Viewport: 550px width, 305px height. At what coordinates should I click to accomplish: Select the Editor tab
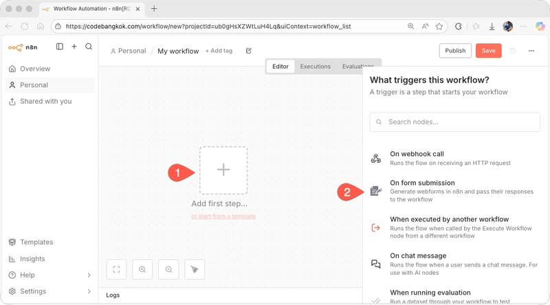280,67
